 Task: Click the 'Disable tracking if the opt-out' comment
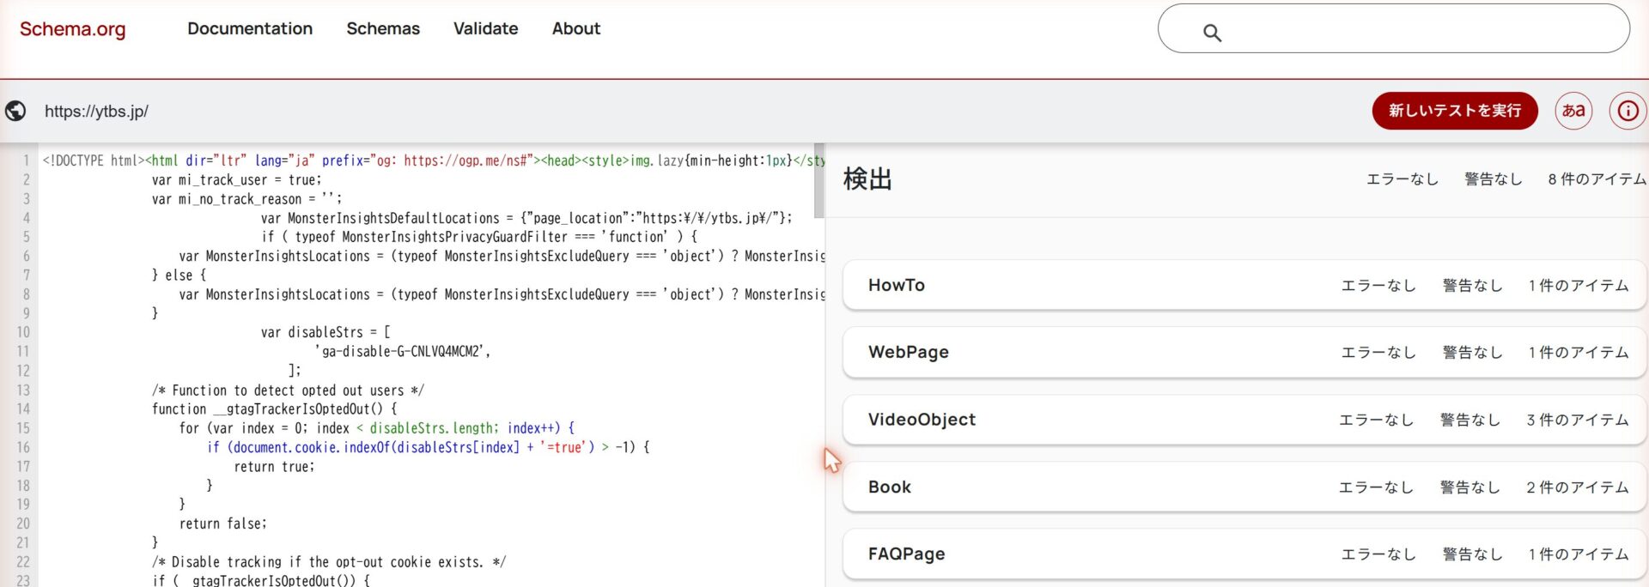[329, 562]
